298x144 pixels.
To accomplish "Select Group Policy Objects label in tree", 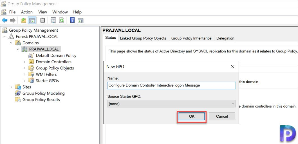I will 55,68.
